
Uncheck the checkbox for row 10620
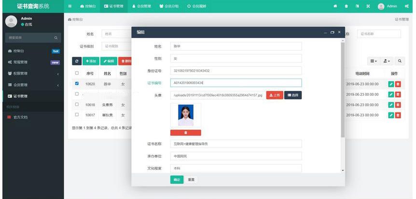coord(76,83)
